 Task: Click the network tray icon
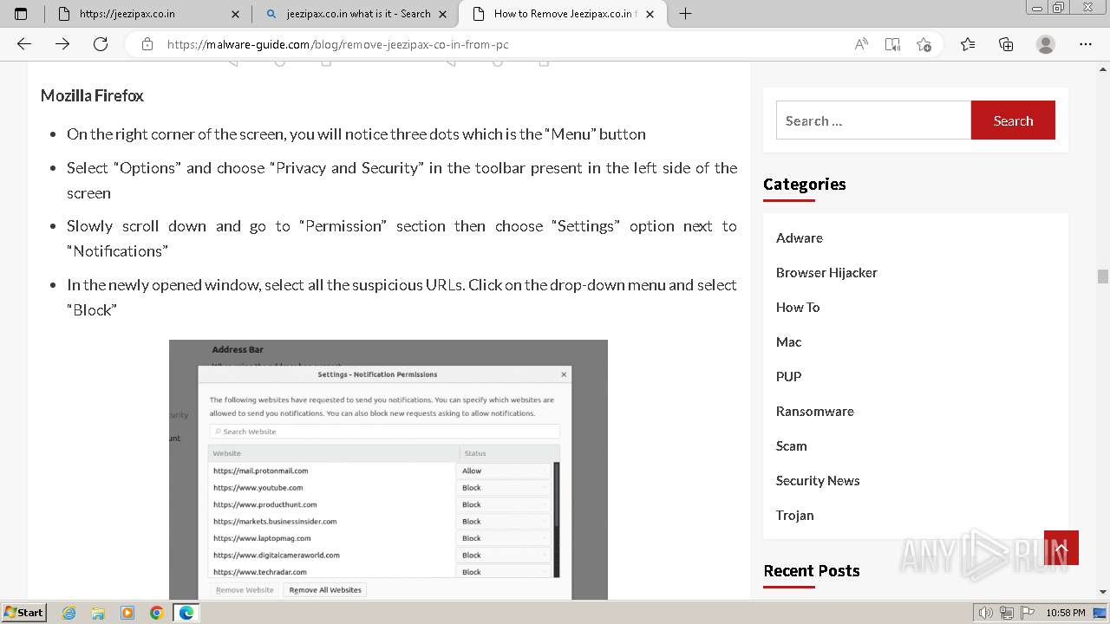(1006, 613)
